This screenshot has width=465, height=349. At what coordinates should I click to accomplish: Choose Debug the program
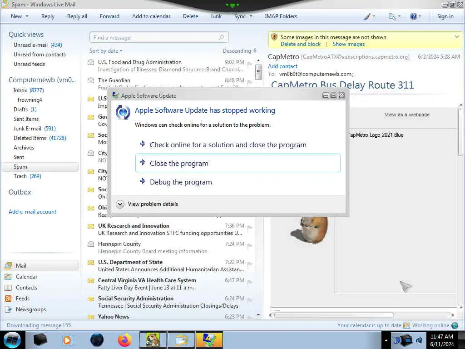238,182
